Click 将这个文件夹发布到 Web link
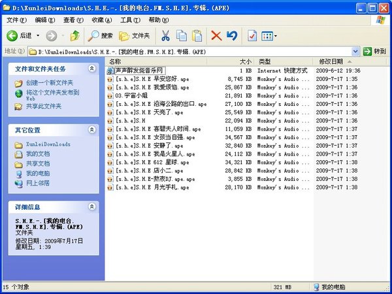 [52, 95]
